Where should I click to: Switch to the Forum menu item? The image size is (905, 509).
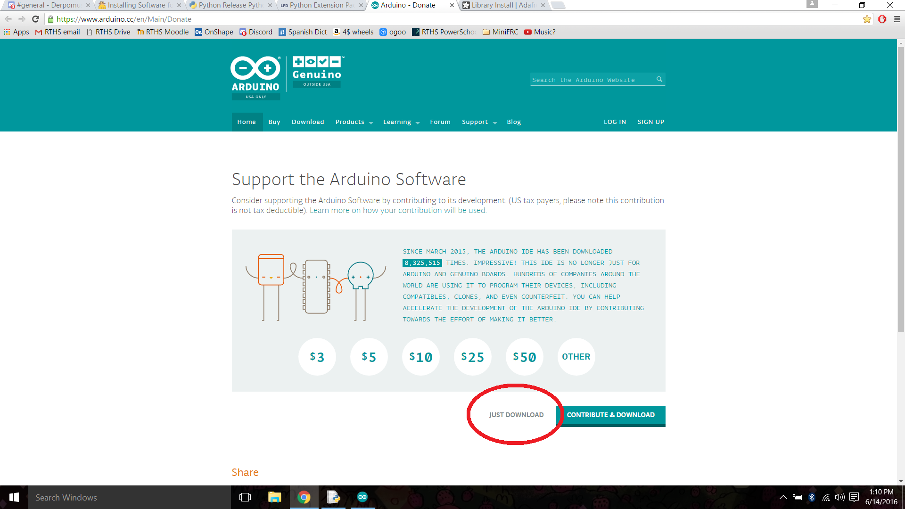pos(440,122)
